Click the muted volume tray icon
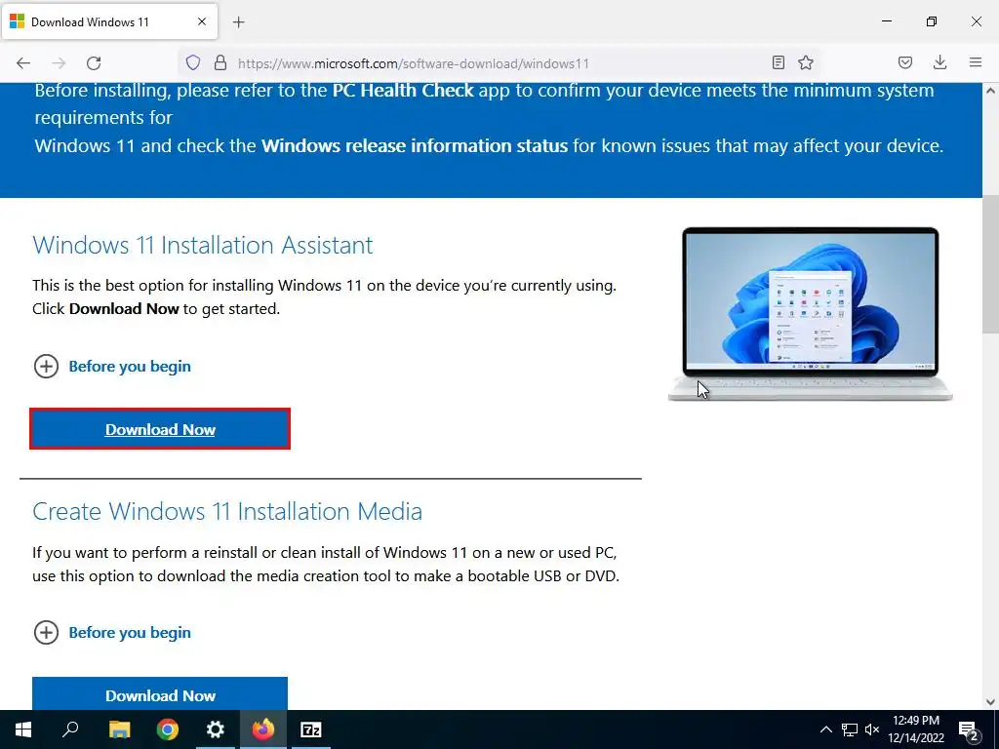The height and width of the screenshot is (749, 999). coord(872,729)
